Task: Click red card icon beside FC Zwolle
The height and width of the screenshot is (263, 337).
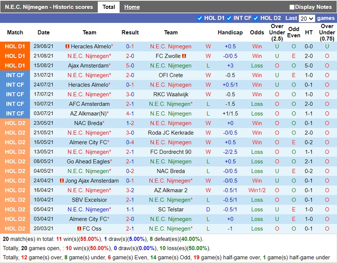Action: click(184, 56)
